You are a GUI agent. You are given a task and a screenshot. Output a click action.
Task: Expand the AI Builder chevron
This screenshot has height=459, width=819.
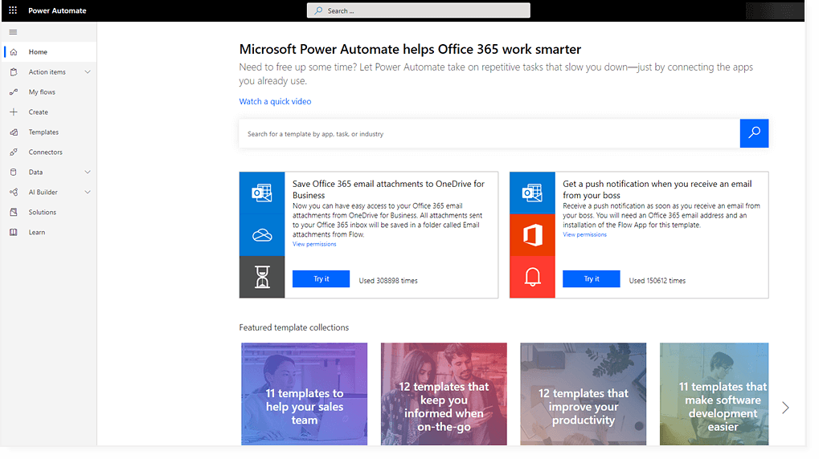click(88, 193)
